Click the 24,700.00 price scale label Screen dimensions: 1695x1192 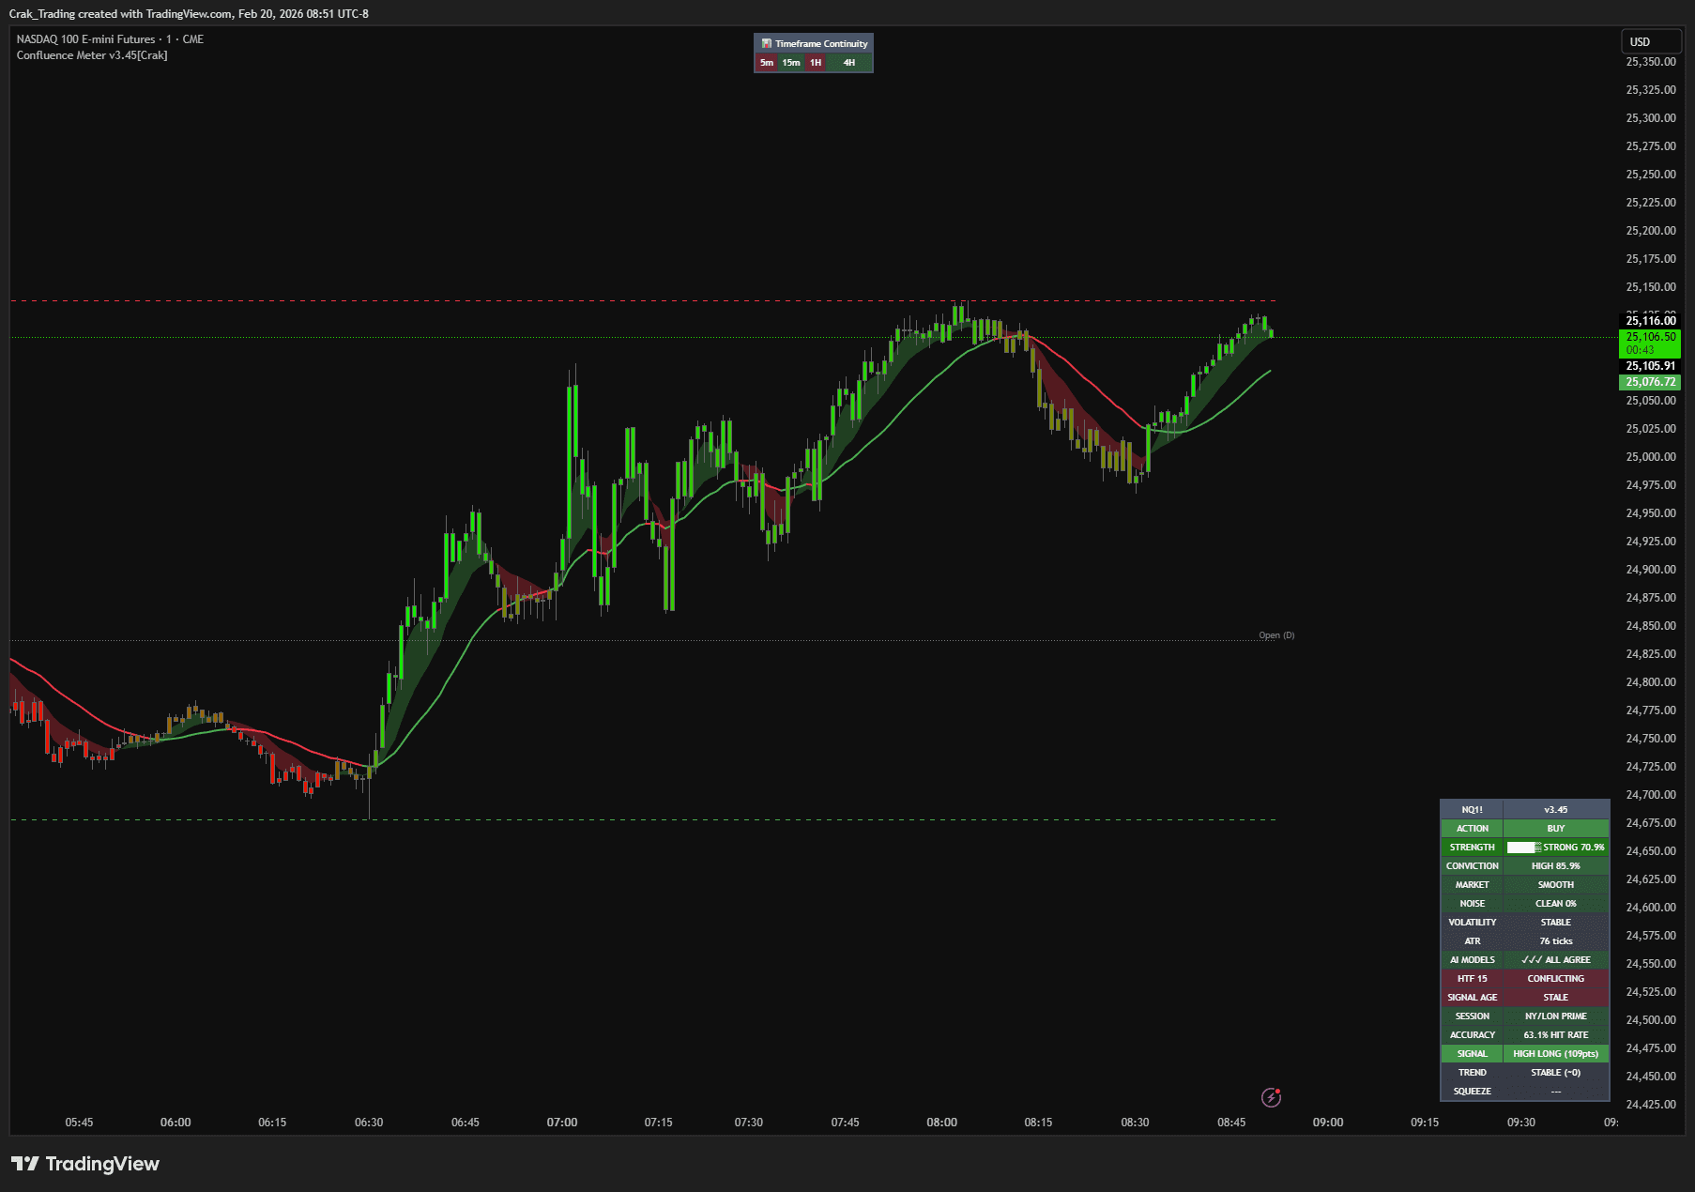pos(1651,795)
